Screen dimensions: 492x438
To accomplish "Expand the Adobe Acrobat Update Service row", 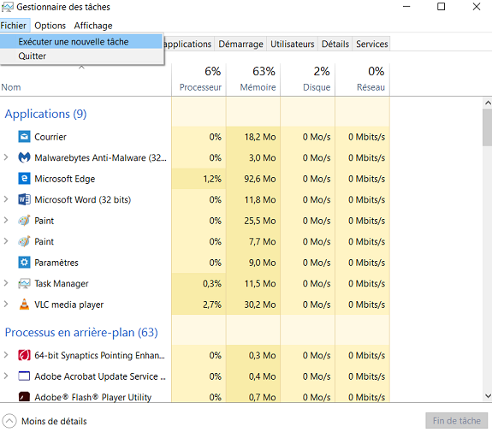I will point(6,376).
